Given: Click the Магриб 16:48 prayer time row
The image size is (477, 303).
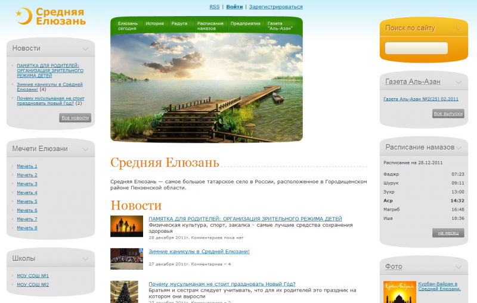Looking at the screenshot, I should click(x=424, y=210).
